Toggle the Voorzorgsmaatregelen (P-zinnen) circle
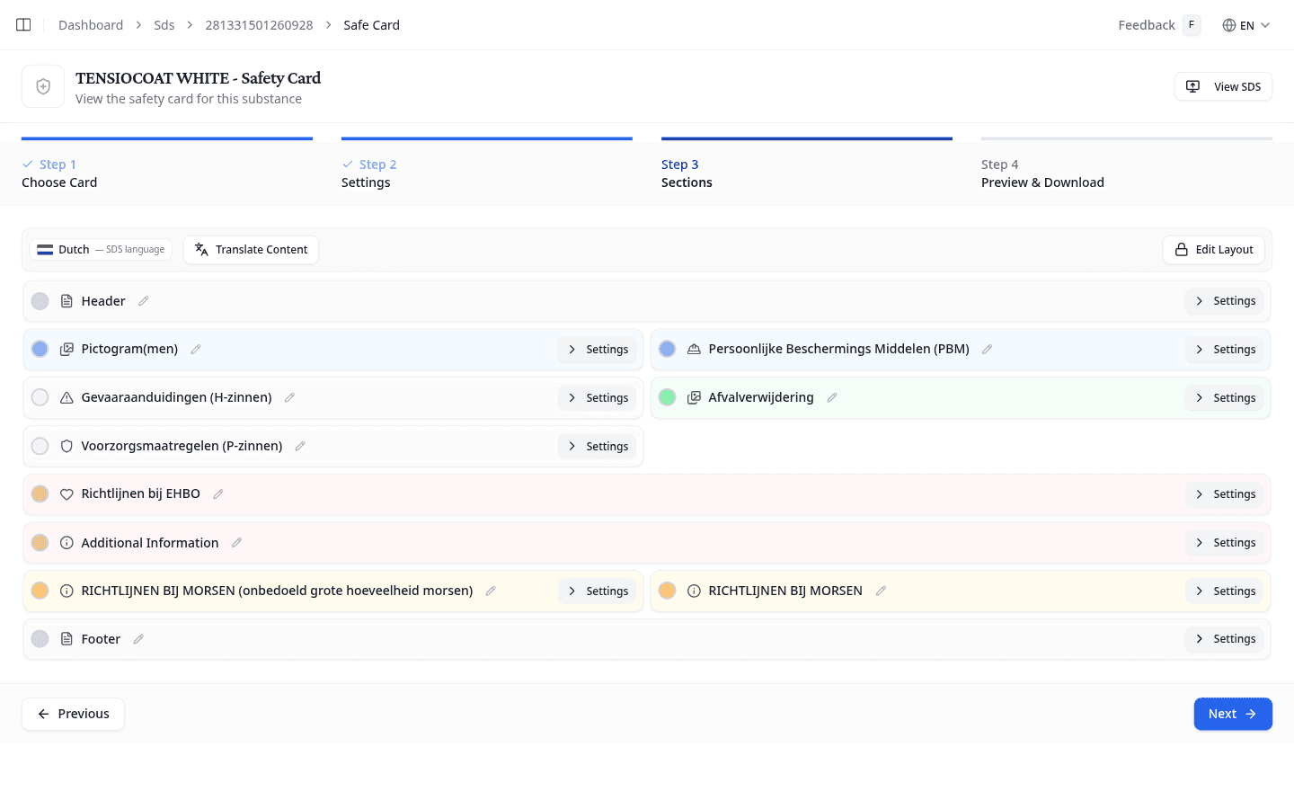This screenshot has width=1294, height=809. [x=40, y=446]
